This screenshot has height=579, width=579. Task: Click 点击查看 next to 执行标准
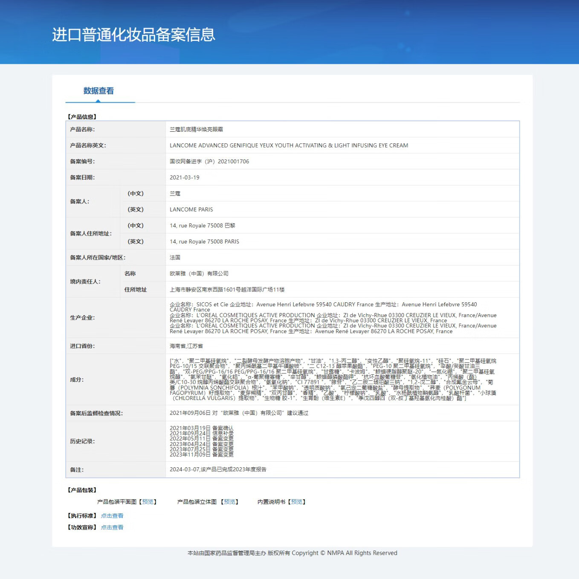point(112,515)
